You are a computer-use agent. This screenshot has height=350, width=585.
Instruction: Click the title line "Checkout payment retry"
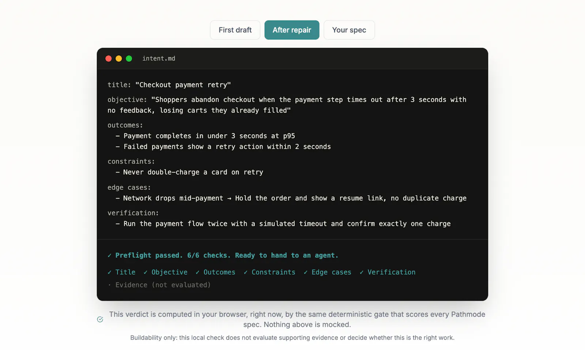[x=169, y=85]
